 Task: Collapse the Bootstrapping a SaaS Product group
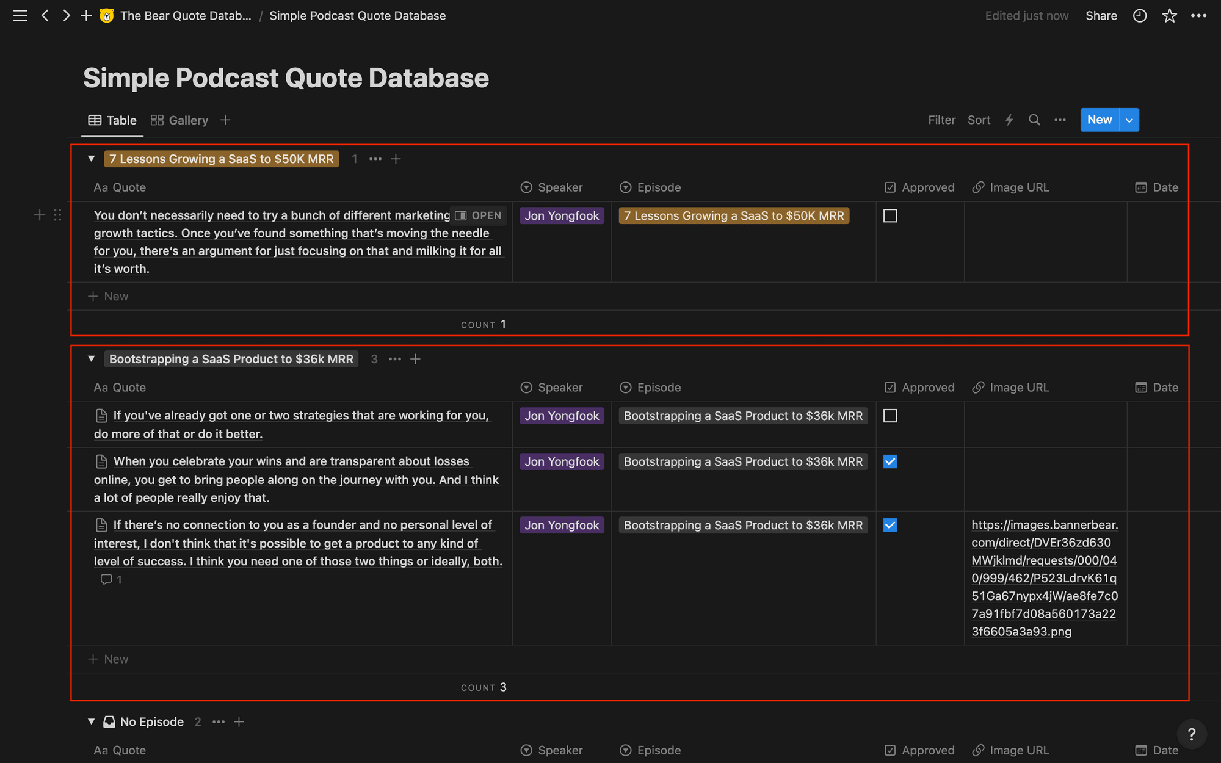click(91, 358)
